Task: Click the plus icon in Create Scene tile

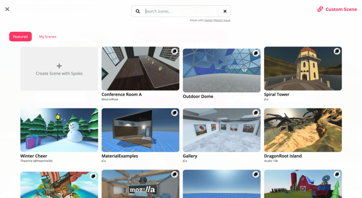Action: (x=59, y=66)
